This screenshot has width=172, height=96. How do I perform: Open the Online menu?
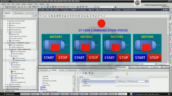coord(24,4)
